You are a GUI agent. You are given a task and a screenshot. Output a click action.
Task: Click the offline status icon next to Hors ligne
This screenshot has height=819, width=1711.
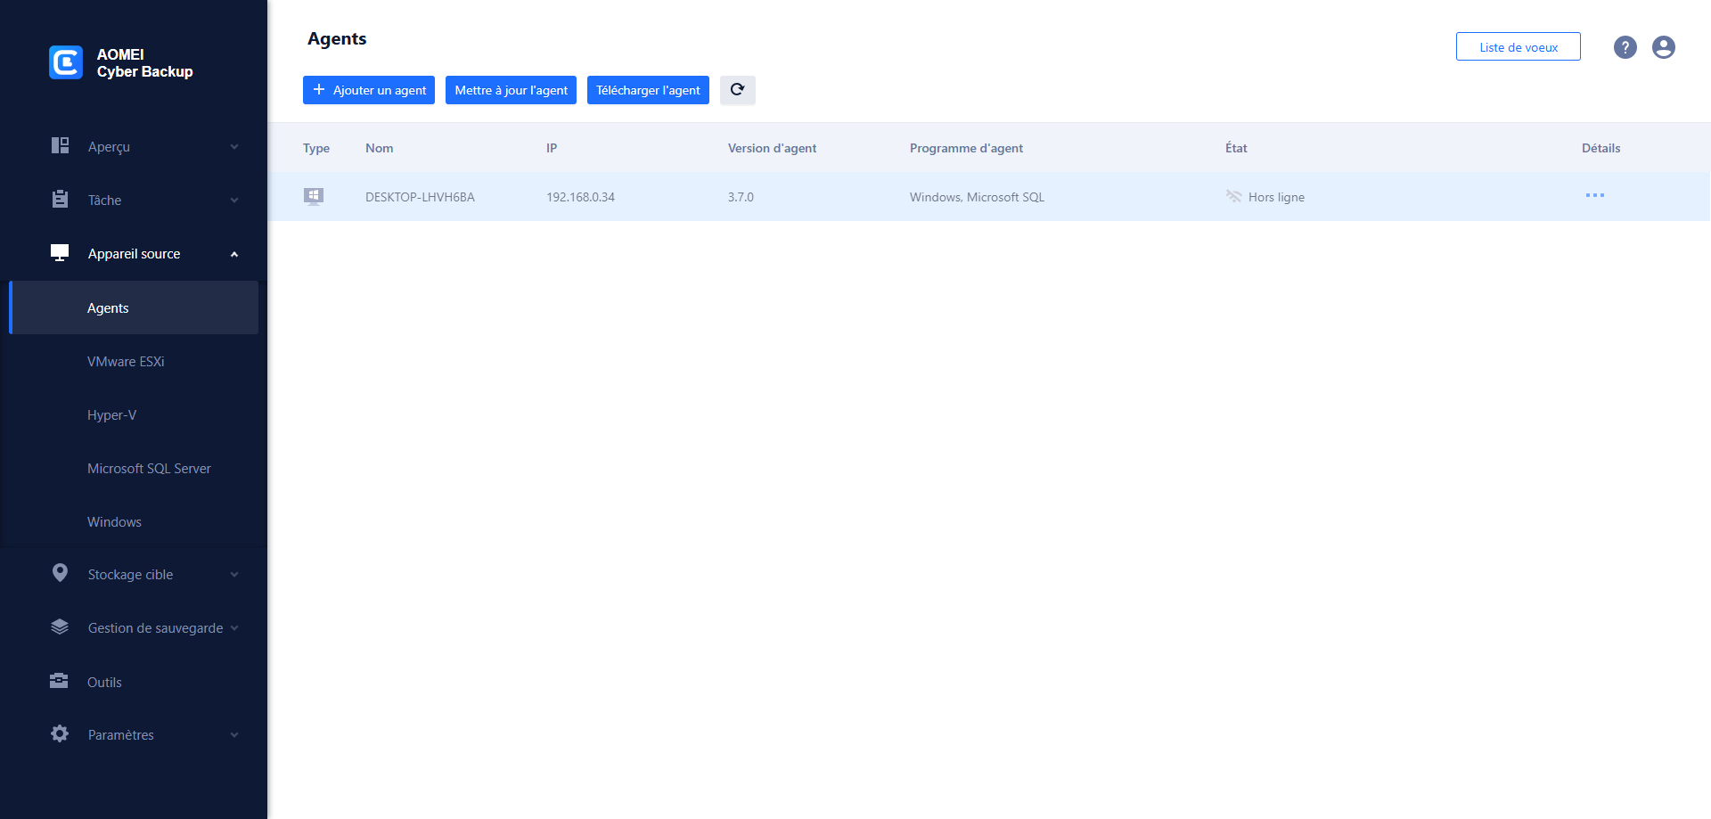pos(1233,196)
